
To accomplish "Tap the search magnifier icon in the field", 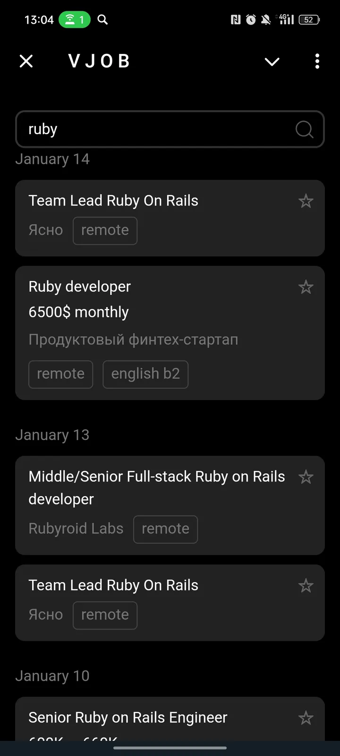I will pyautogui.click(x=304, y=129).
